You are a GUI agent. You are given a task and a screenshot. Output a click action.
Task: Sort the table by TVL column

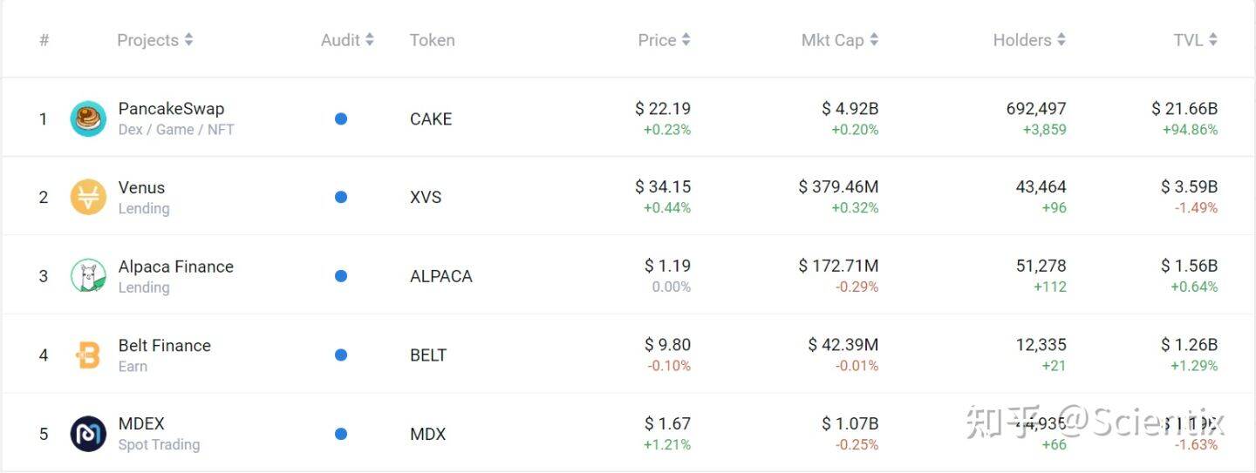[x=1195, y=40]
